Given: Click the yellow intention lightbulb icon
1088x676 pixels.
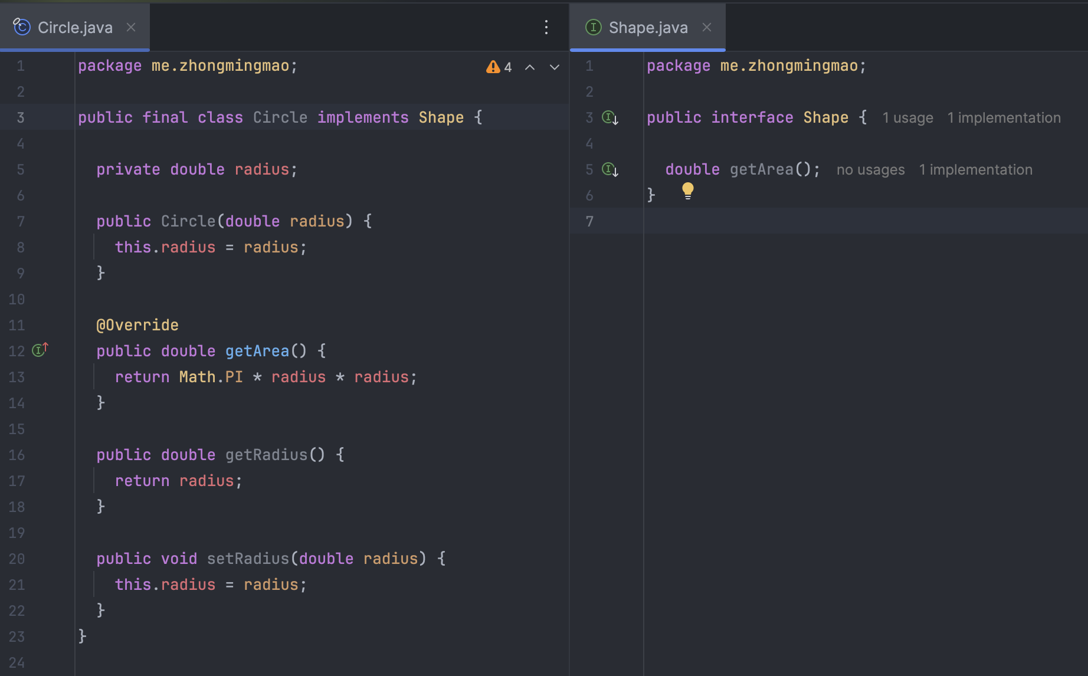Looking at the screenshot, I should (x=687, y=191).
